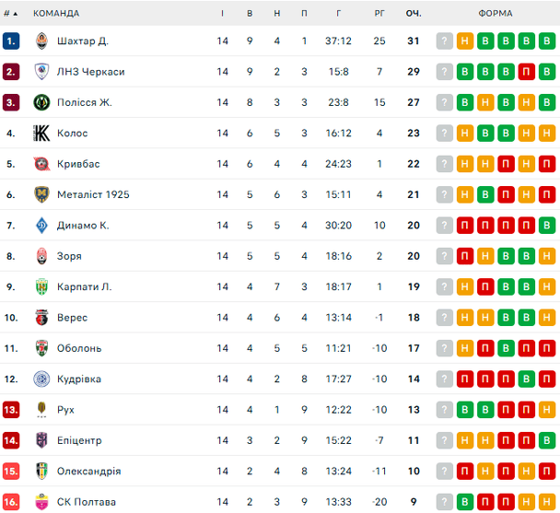
Task: Click the Оболонь team name
Action: coord(79,348)
